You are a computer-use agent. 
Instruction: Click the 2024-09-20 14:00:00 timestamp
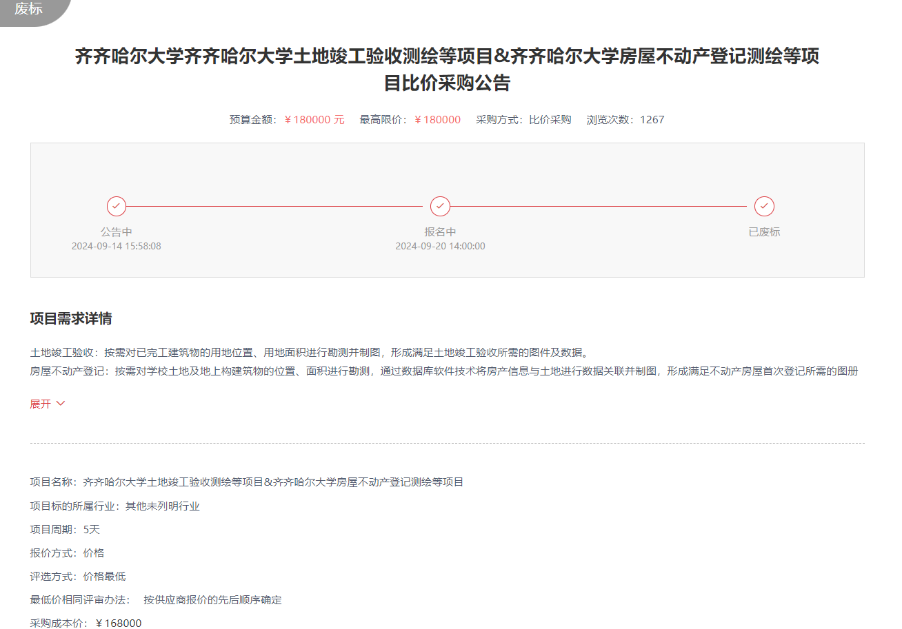point(440,246)
